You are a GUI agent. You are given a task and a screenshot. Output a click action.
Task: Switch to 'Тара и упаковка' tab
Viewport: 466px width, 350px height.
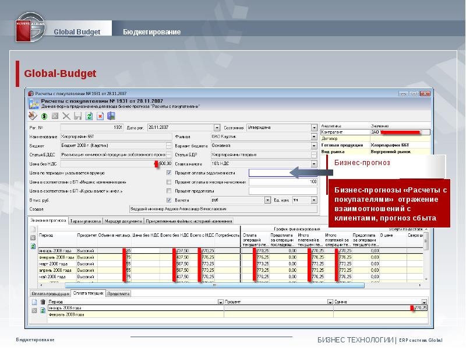point(85,221)
